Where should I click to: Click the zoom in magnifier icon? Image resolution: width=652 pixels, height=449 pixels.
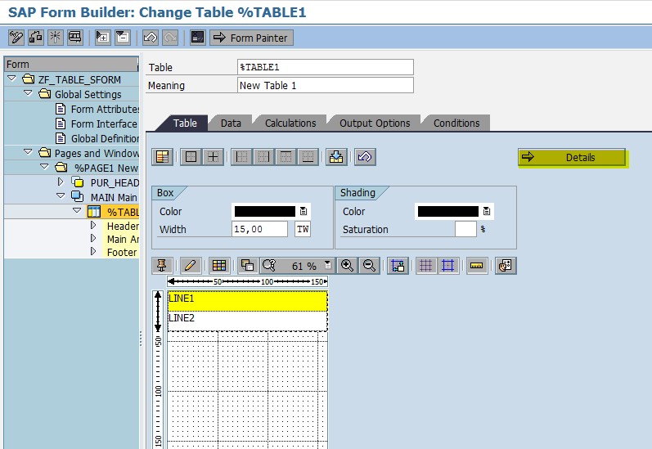pyautogui.click(x=347, y=265)
